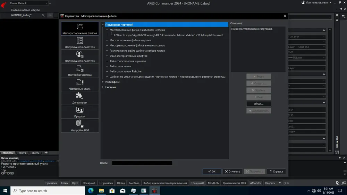
Task: Open the Подключаемые модули menu
Action: [x=25, y=10]
